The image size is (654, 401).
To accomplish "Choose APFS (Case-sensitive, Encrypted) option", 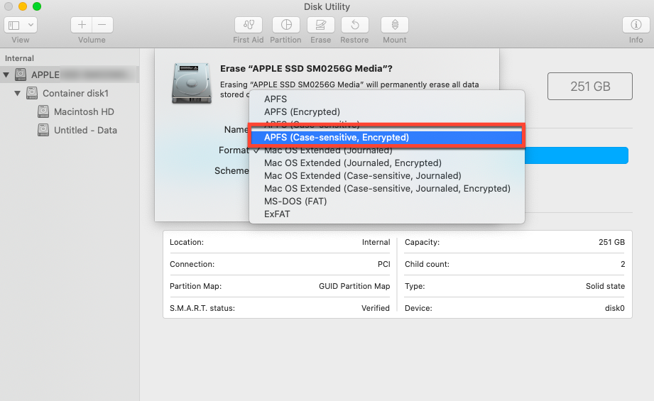I will tap(386, 137).
